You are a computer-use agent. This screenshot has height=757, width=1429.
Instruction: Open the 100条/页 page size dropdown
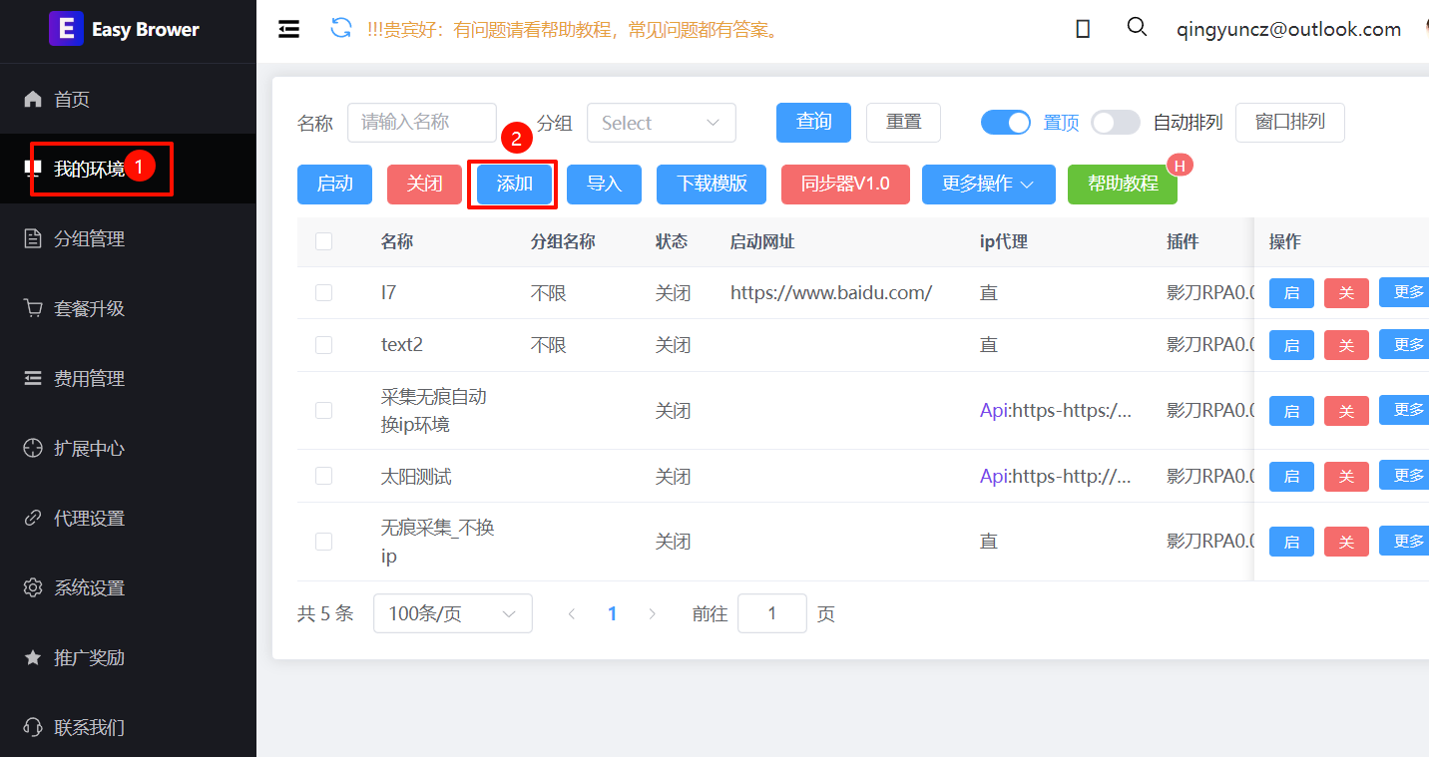(452, 613)
